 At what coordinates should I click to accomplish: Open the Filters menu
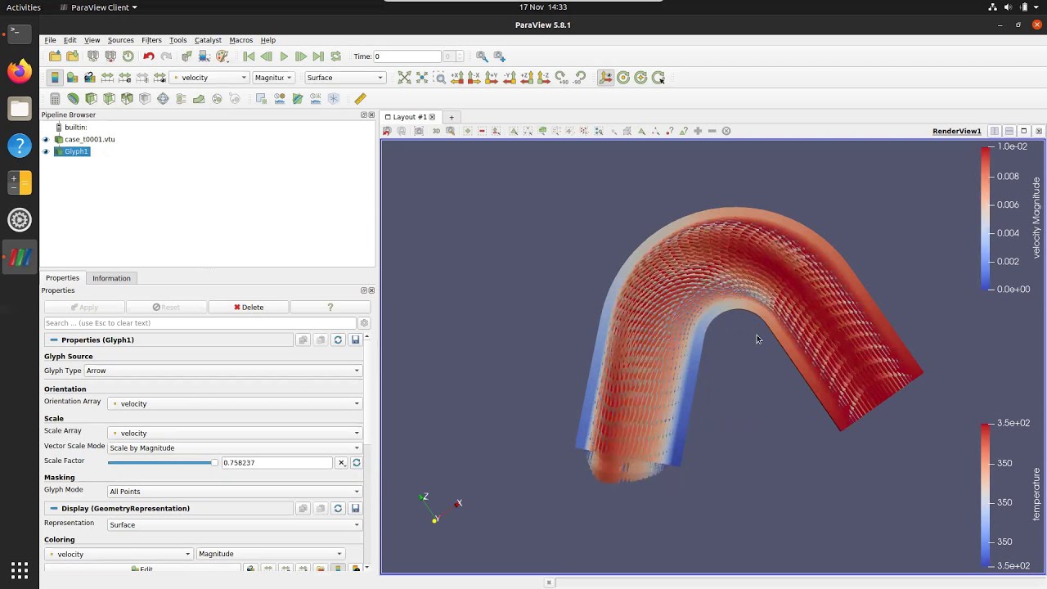(x=151, y=40)
